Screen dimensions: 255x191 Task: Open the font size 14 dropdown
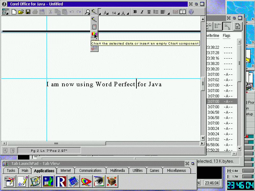coord(116,13)
